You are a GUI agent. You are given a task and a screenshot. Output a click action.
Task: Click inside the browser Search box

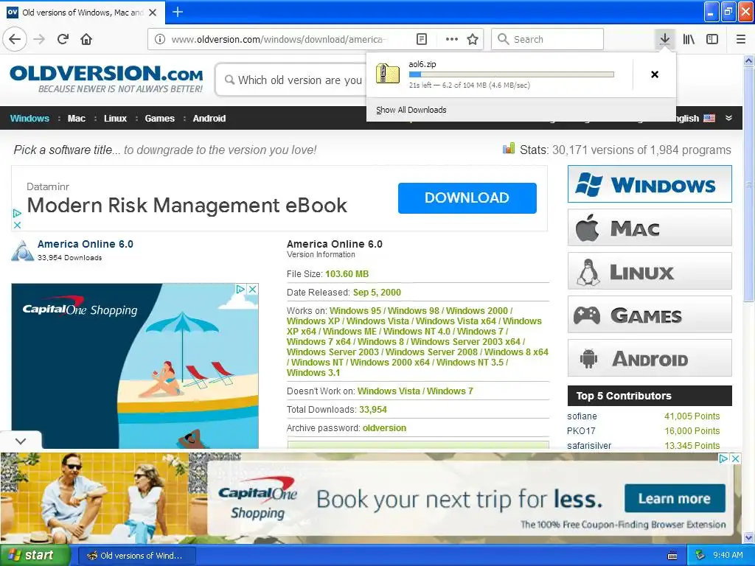[548, 39]
